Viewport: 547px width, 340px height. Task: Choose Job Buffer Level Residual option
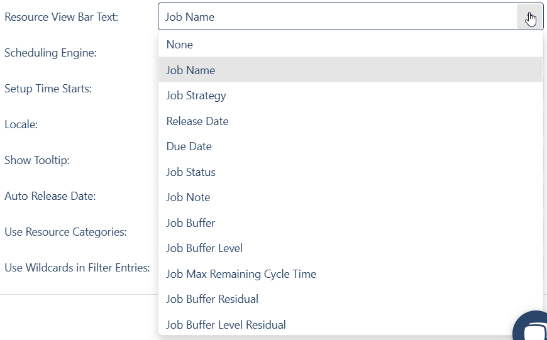pyautogui.click(x=350, y=325)
